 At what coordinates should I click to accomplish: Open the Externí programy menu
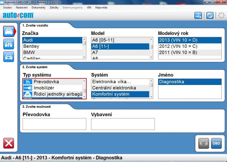click(x=73, y=7)
